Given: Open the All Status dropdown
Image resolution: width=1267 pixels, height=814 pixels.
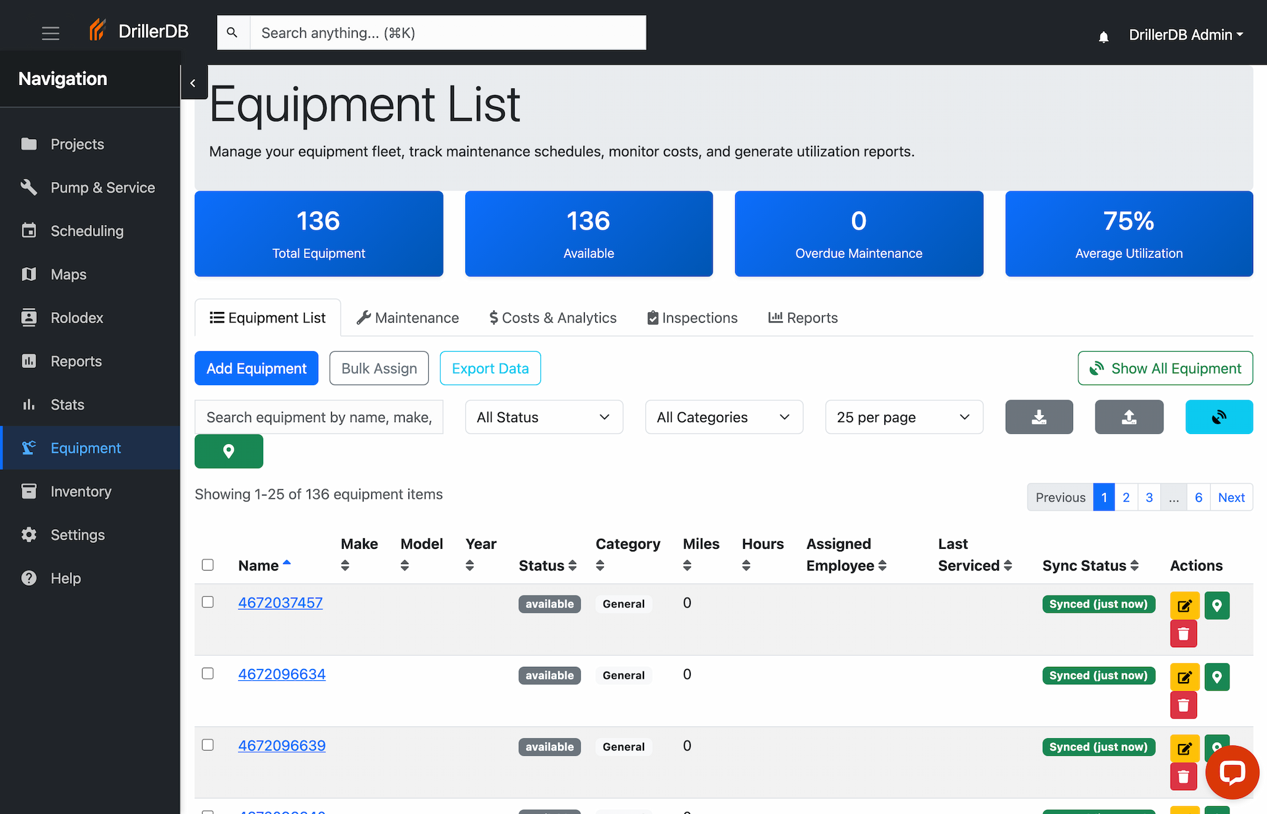Looking at the screenshot, I should [543, 417].
